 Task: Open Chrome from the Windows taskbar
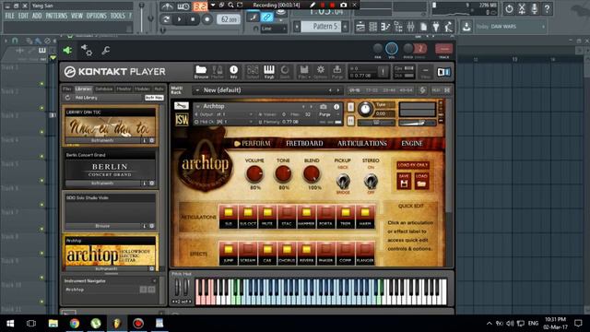pos(75,323)
